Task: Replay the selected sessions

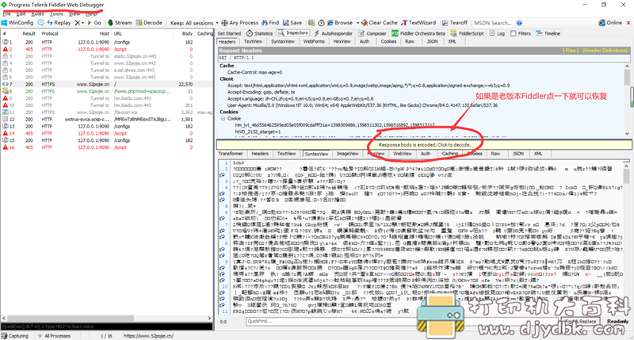Action: 59,23
